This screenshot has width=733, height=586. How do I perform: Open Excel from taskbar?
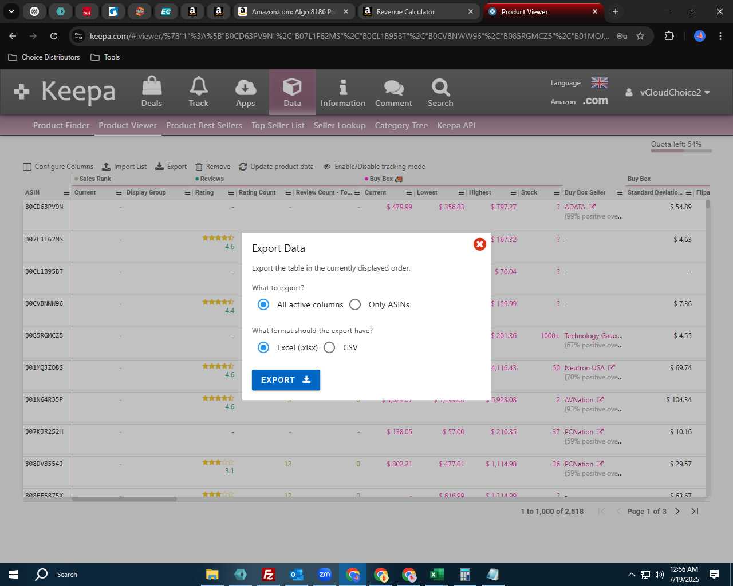[436, 574]
